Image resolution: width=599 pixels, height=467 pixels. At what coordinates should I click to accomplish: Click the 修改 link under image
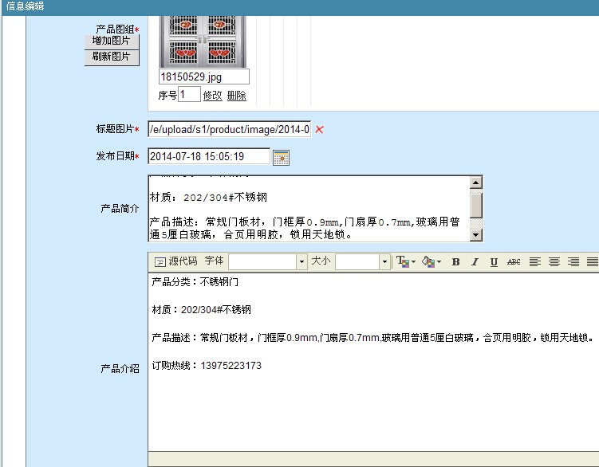(212, 95)
